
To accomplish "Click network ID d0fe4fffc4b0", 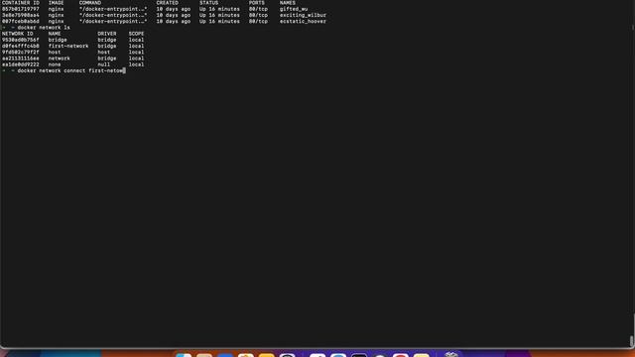I will coord(21,46).
